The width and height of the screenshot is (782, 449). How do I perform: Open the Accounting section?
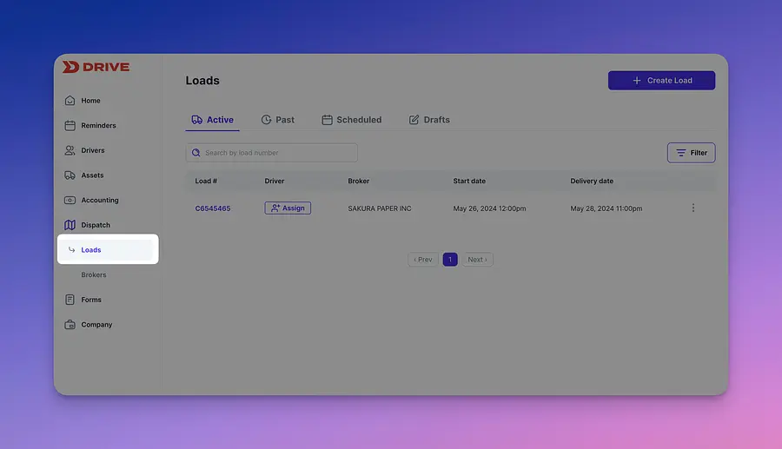pyautogui.click(x=100, y=201)
